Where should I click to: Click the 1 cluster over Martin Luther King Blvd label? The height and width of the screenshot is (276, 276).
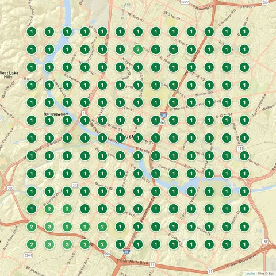click(191, 102)
